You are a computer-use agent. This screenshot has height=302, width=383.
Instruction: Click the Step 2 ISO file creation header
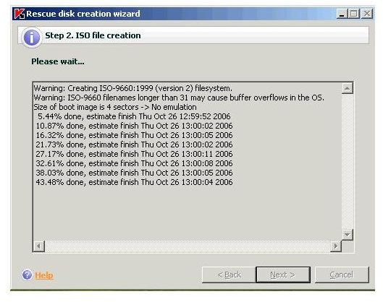click(x=93, y=35)
